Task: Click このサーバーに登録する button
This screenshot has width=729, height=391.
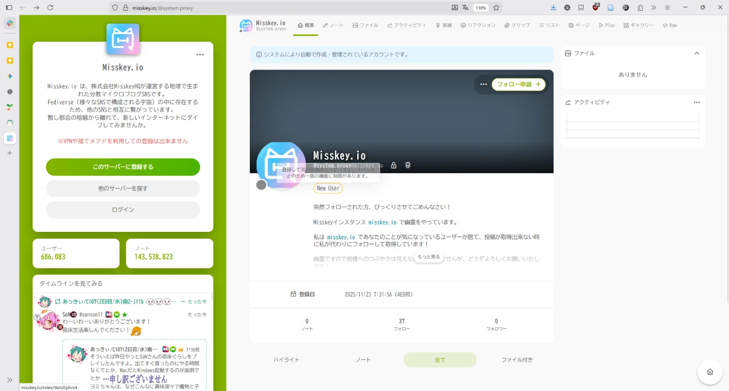Action: pyautogui.click(x=123, y=167)
